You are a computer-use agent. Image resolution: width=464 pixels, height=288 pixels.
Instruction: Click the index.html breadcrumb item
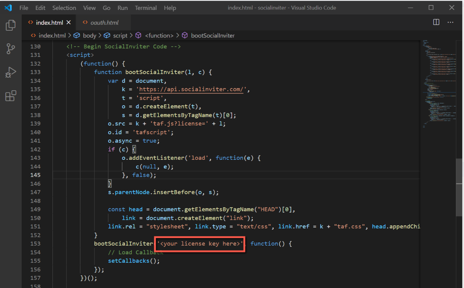tap(52, 36)
